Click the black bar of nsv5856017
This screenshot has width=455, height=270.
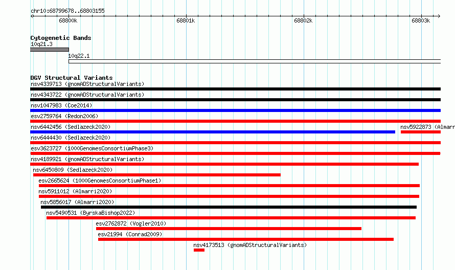229,207
